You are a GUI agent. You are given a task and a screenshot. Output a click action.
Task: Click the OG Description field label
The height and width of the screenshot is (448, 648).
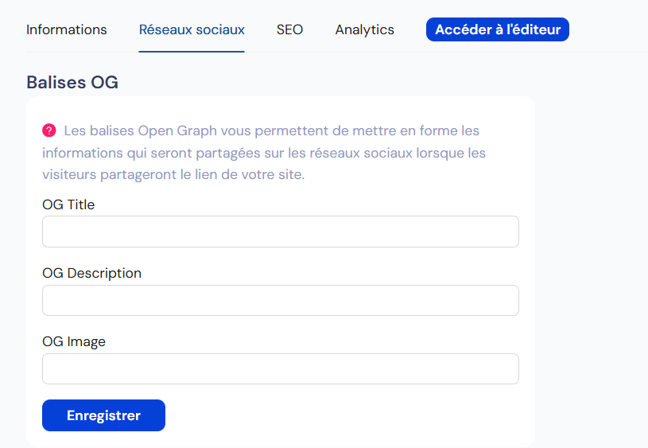[91, 274]
